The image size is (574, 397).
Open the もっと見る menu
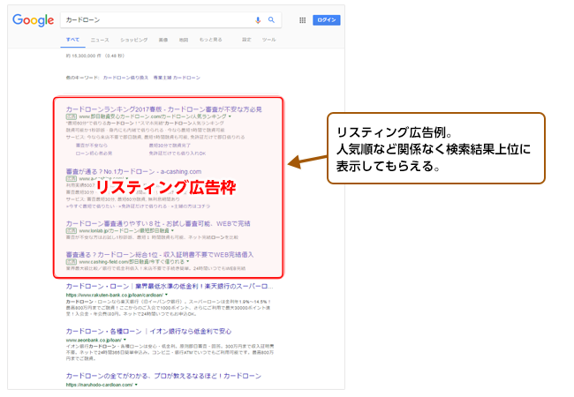pos(210,40)
